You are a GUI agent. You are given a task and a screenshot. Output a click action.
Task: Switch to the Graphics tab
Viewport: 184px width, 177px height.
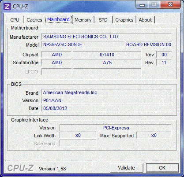tap(124, 20)
